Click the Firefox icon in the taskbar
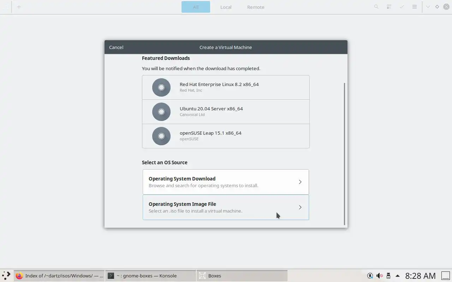Image resolution: width=452 pixels, height=282 pixels. point(19,276)
